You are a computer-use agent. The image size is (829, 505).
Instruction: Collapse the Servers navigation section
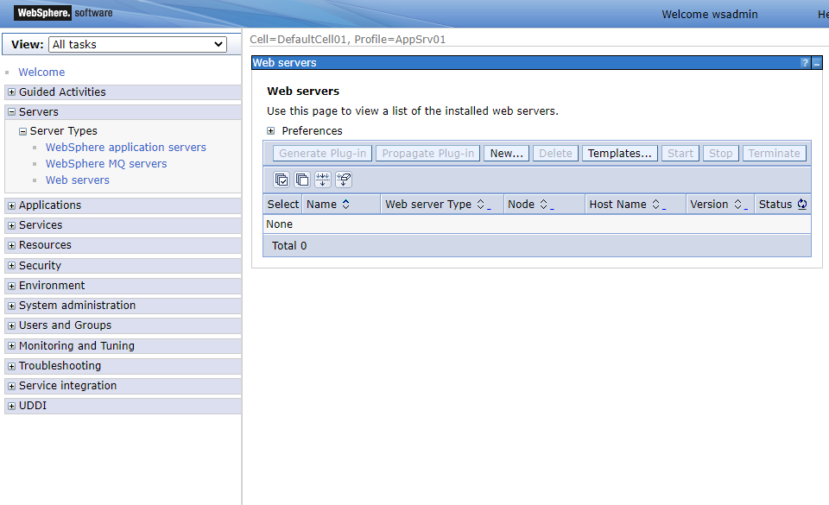(11, 112)
